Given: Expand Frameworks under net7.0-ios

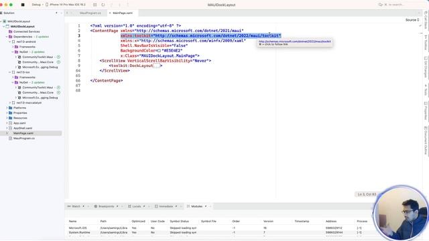Looking at the screenshot, I should [x=13, y=78].
